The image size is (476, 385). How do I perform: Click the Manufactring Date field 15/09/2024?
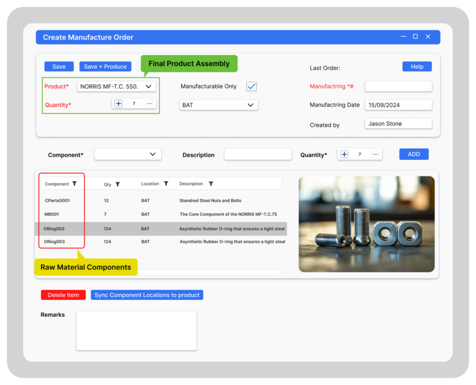(x=398, y=105)
